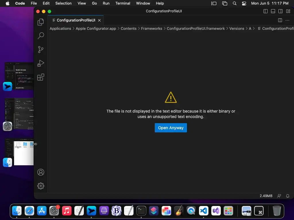Screen dimensions: 294x220
Task: Open the Run and Debug view
Action: 41,63
